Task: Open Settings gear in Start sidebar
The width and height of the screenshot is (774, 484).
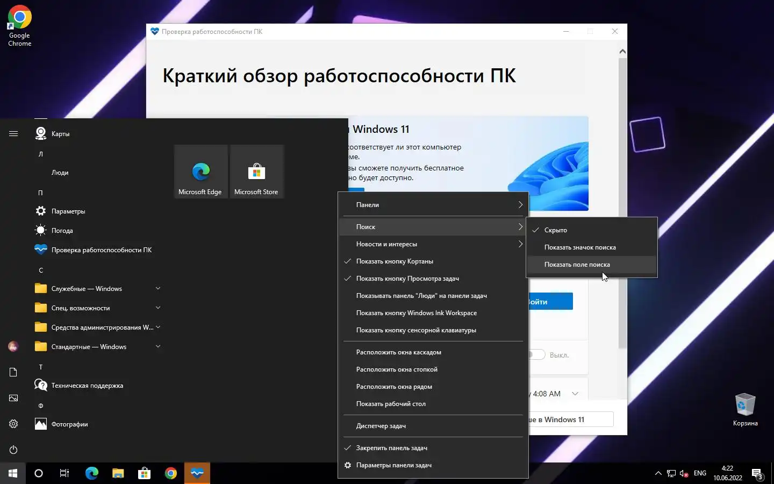Action: (x=13, y=424)
